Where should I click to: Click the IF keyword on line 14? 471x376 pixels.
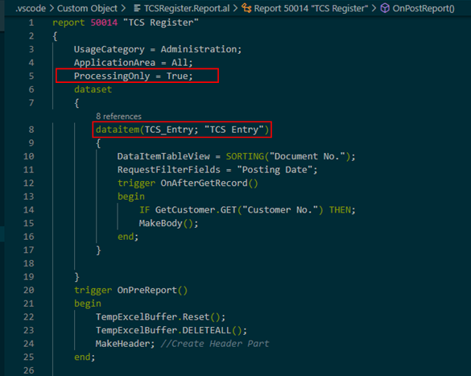pos(144,210)
